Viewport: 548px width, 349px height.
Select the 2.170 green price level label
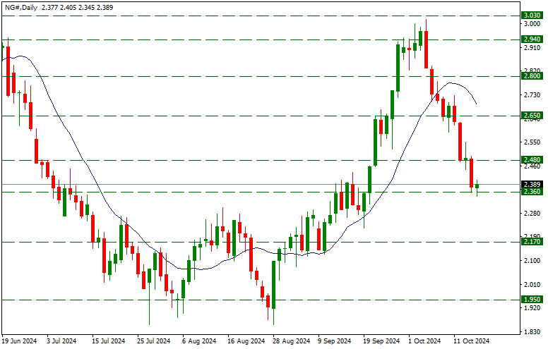click(532, 242)
